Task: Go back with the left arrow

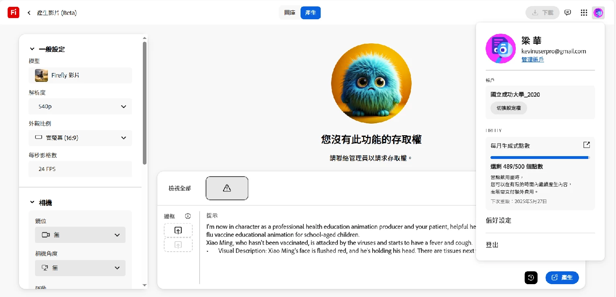Action: click(29, 13)
